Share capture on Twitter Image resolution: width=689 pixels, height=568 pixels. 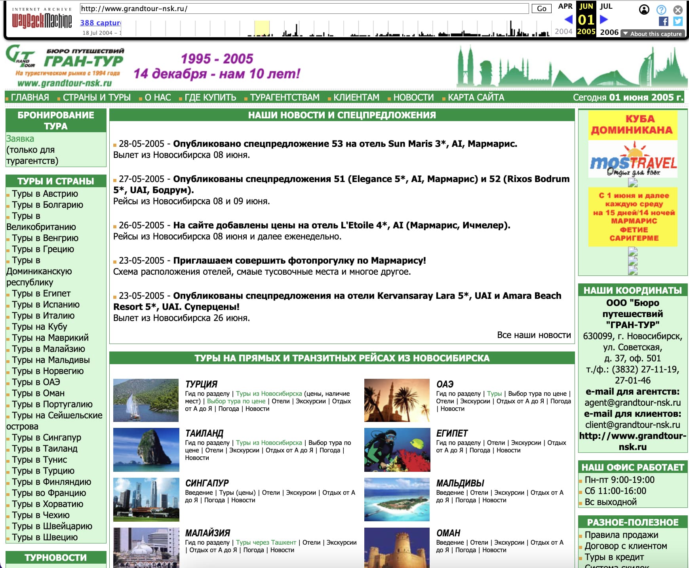coord(678,21)
